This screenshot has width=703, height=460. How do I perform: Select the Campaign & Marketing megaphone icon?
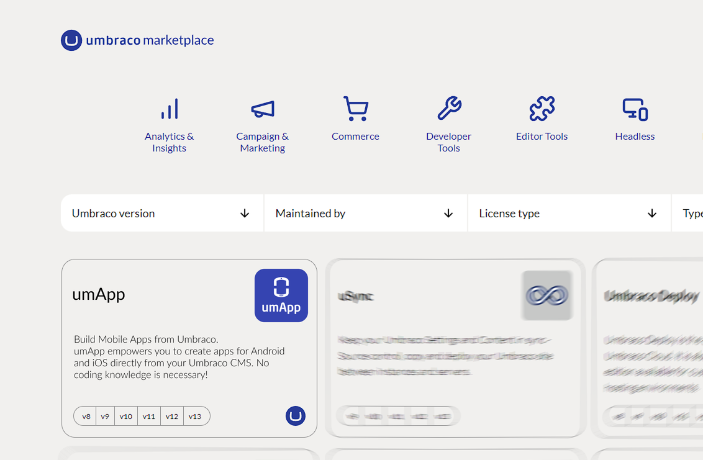pyautogui.click(x=263, y=109)
